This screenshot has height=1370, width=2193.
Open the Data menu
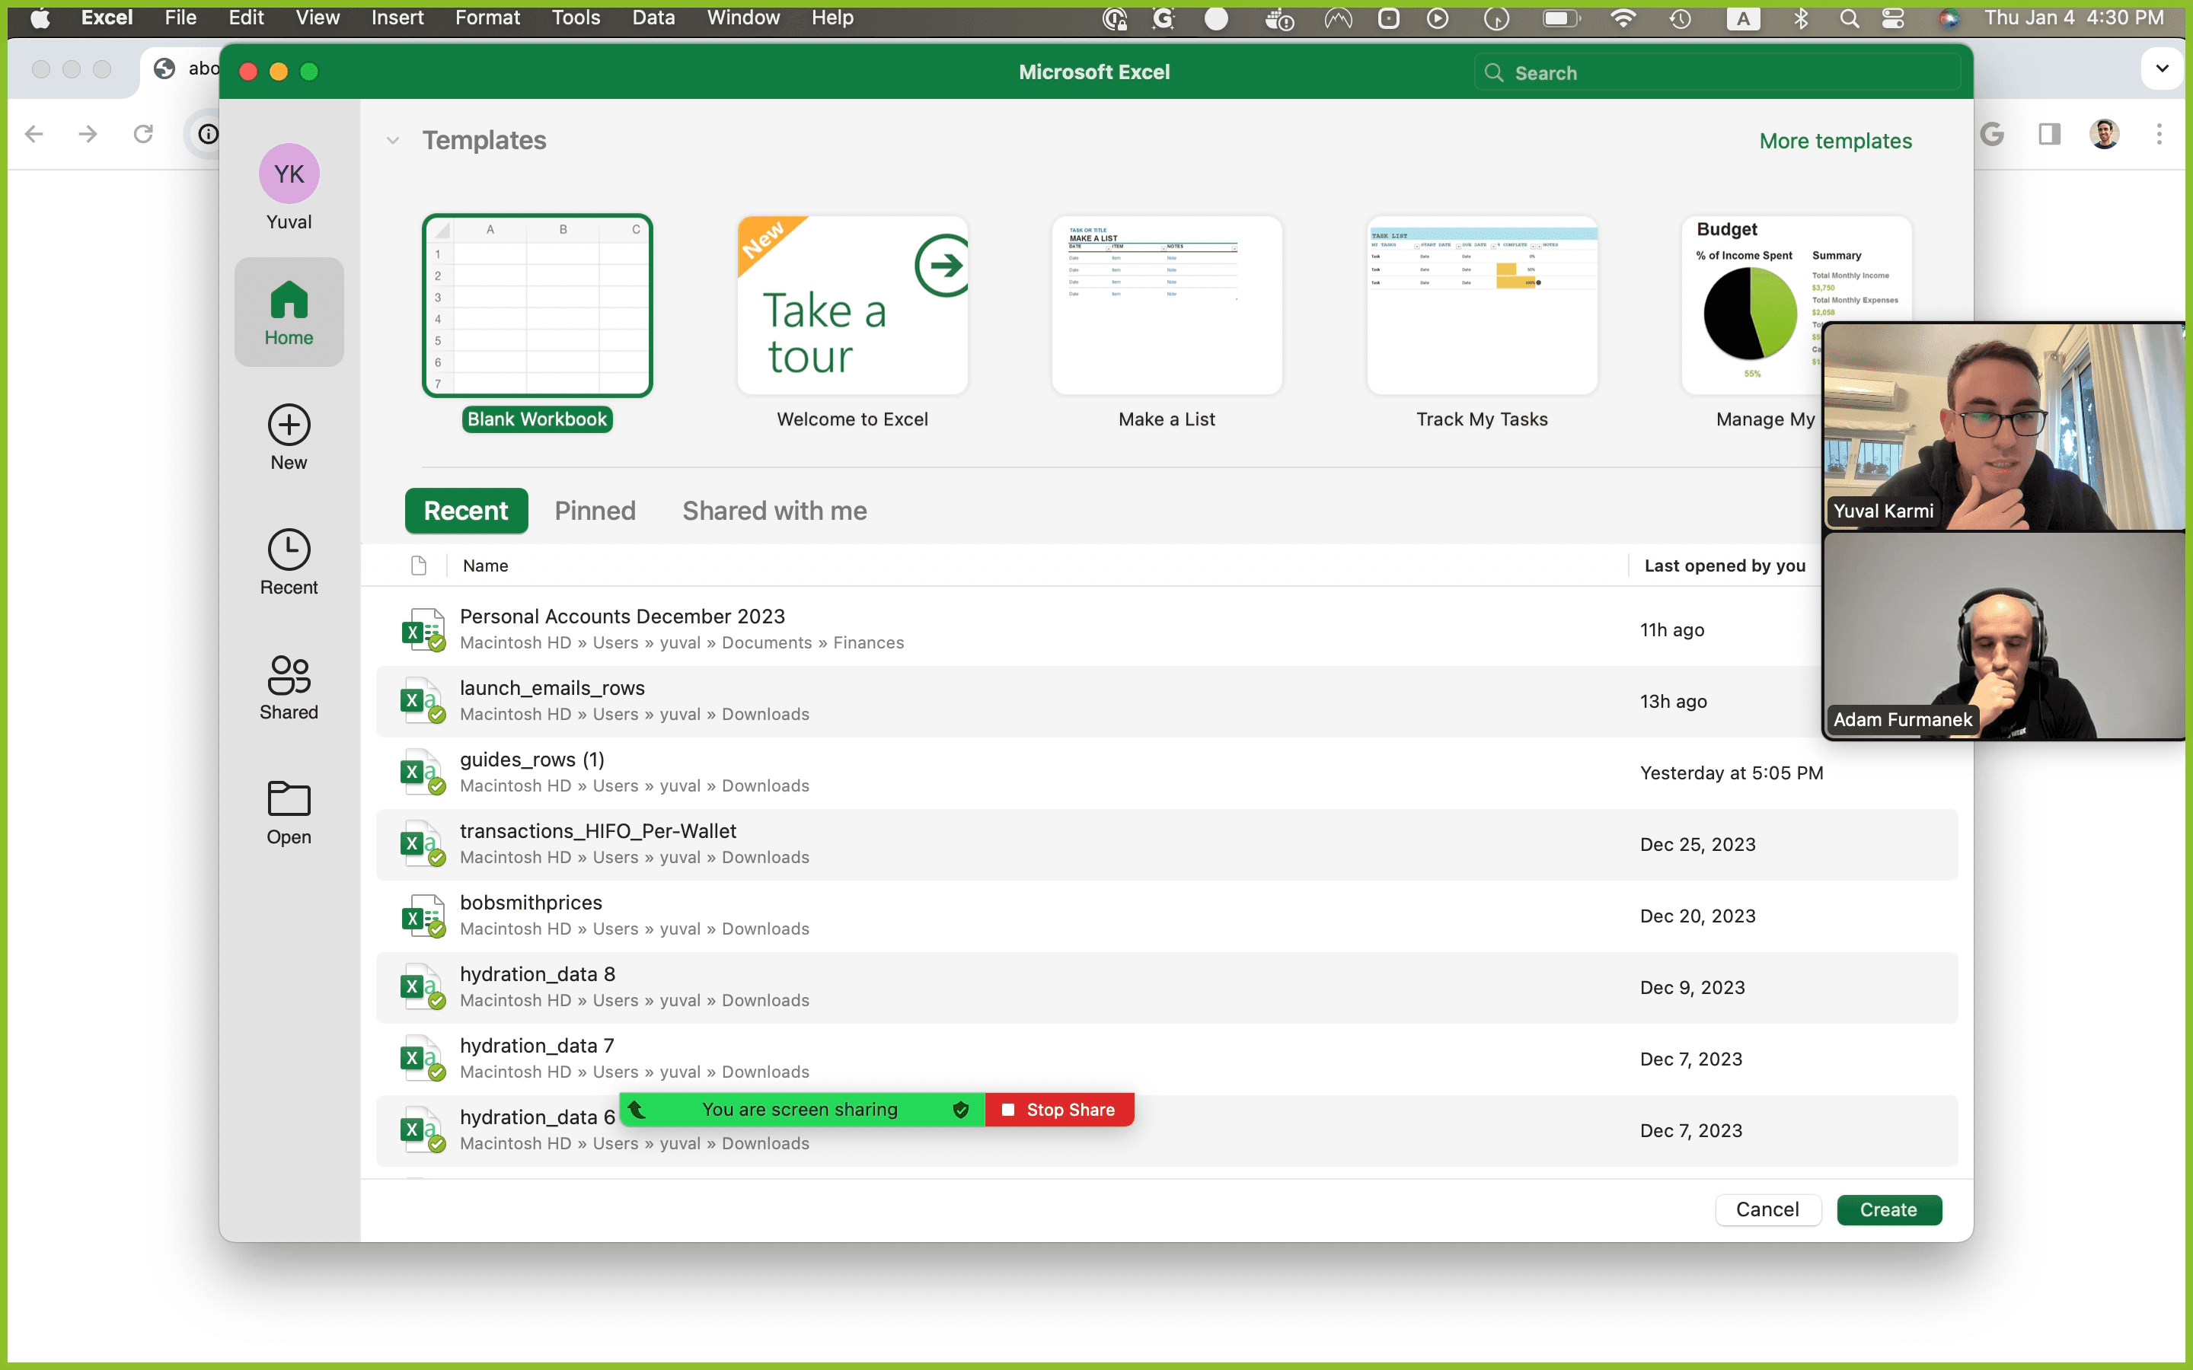point(653,18)
